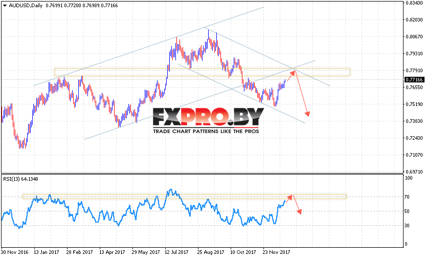Click the RSI(13) 64.1348 indicator label
Screen dimensions: 425x258
click(20, 179)
